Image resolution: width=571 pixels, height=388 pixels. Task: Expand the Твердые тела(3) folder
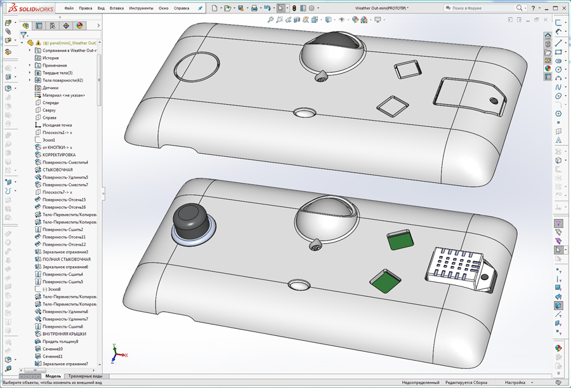click(29, 73)
